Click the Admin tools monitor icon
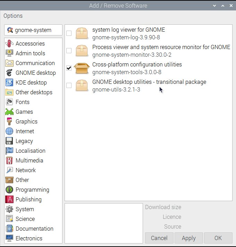 click(x=9, y=53)
